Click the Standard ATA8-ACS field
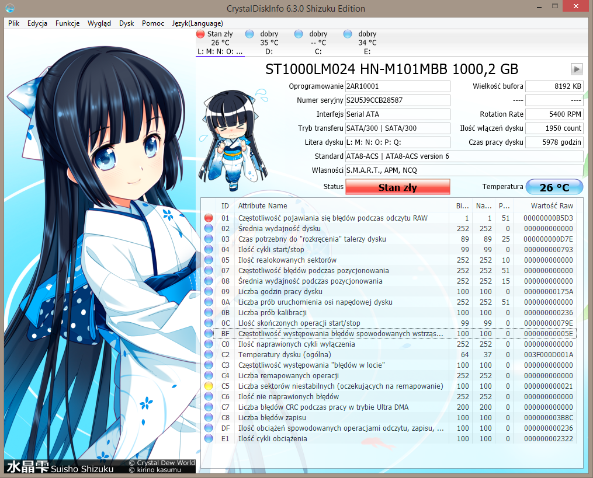The width and height of the screenshot is (593, 478). (464, 156)
